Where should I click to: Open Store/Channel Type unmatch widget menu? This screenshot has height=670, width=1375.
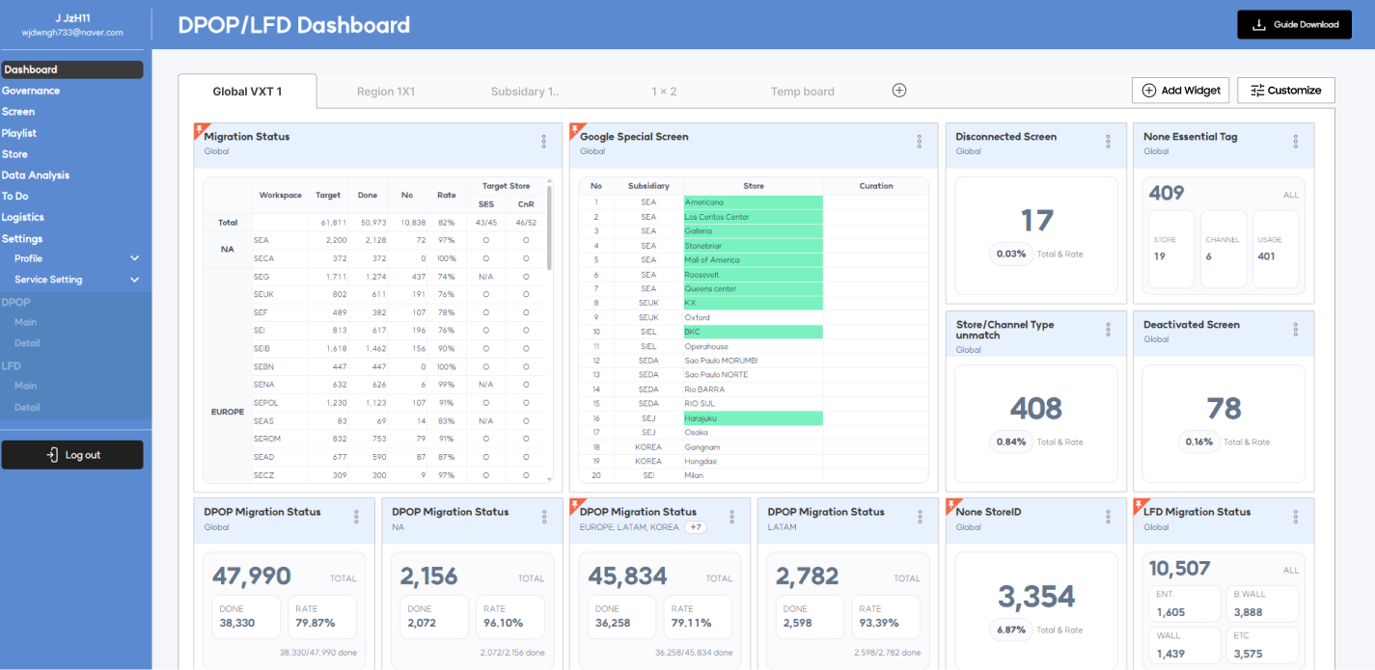coord(1108,330)
